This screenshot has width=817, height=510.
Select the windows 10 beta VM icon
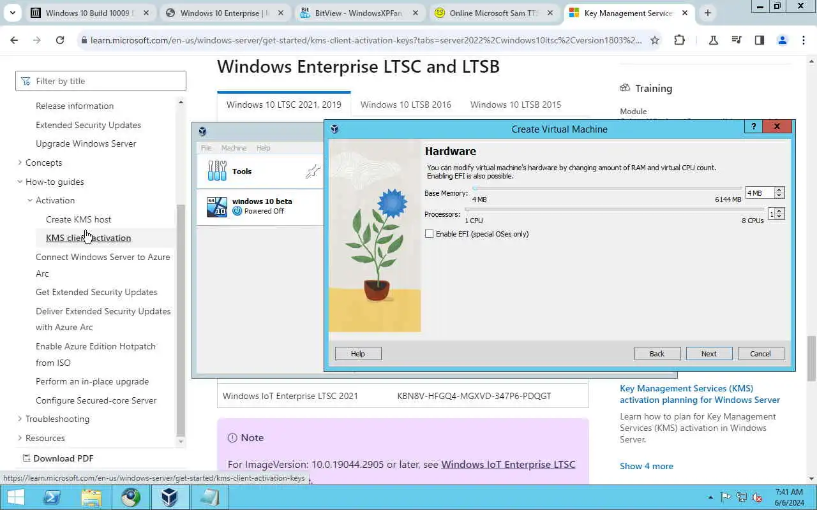pyautogui.click(x=217, y=207)
